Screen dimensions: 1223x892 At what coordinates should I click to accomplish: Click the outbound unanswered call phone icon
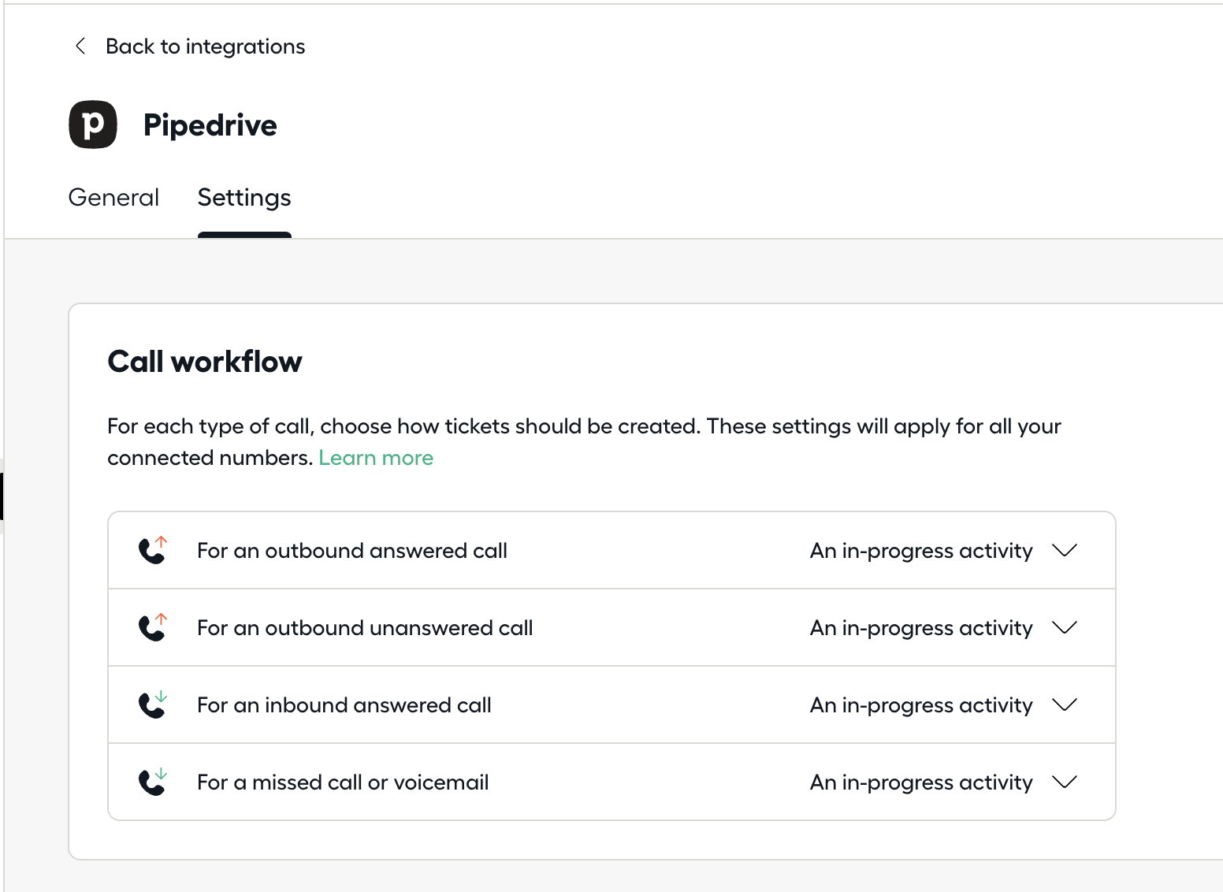pos(153,627)
